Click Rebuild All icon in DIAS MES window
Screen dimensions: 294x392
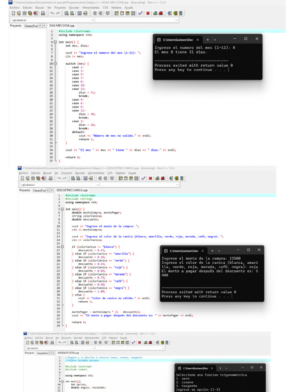click(x=133, y=13)
